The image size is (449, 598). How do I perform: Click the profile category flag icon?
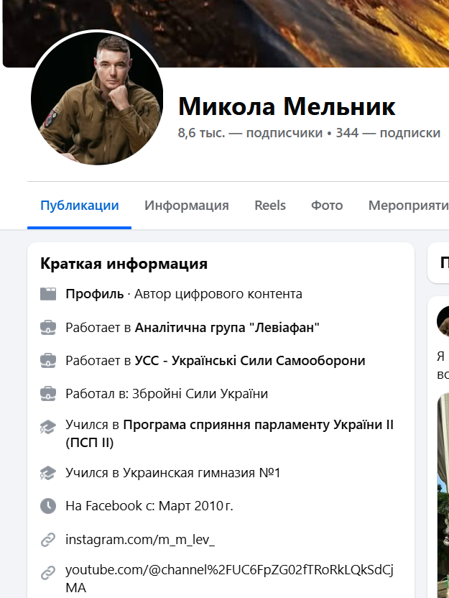coord(48,294)
